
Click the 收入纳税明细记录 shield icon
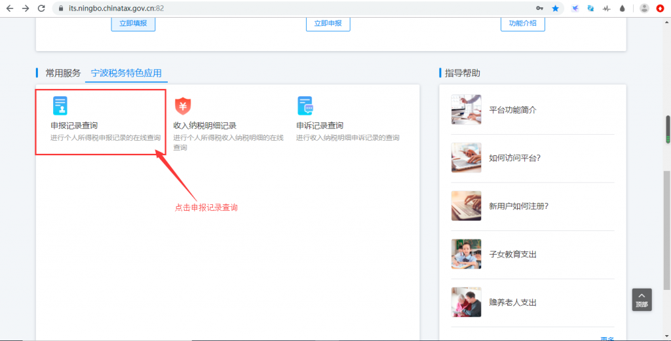[x=183, y=105]
